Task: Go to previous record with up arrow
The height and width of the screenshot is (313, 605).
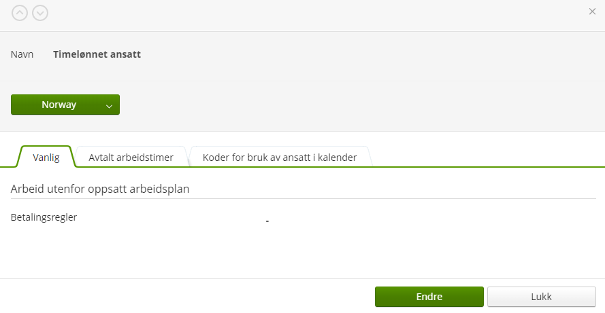Action: 20,13
